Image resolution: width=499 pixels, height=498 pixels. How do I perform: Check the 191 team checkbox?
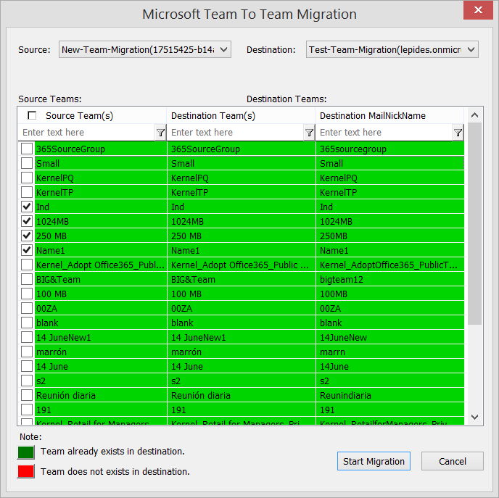(x=27, y=410)
